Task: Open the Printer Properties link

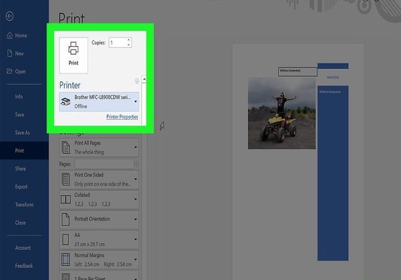Action: click(x=122, y=117)
